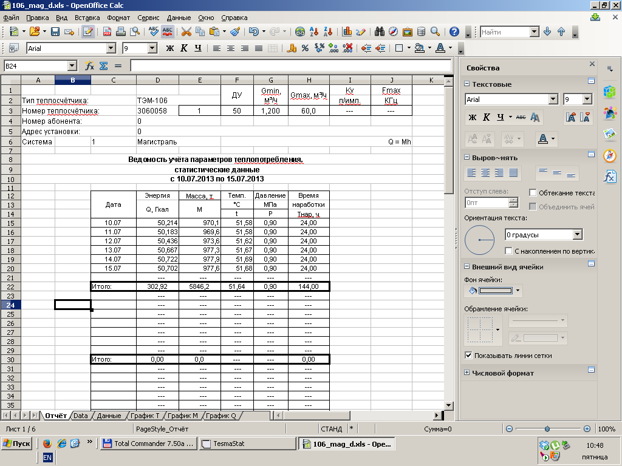This screenshot has height=466, width=622.
Task: Open Data Sources icon
Action: [x=422, y=32]
